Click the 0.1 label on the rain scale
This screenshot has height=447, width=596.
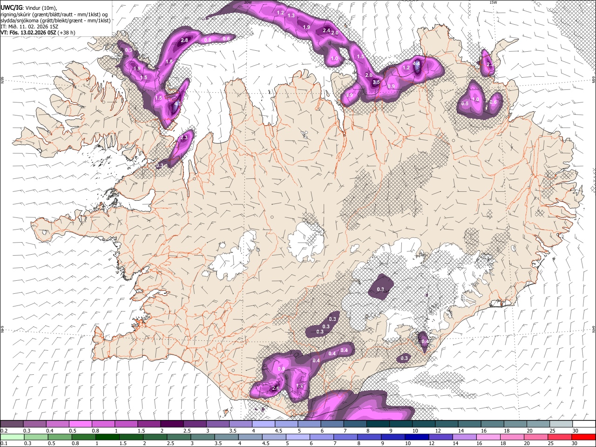click(x=4, y=444)
